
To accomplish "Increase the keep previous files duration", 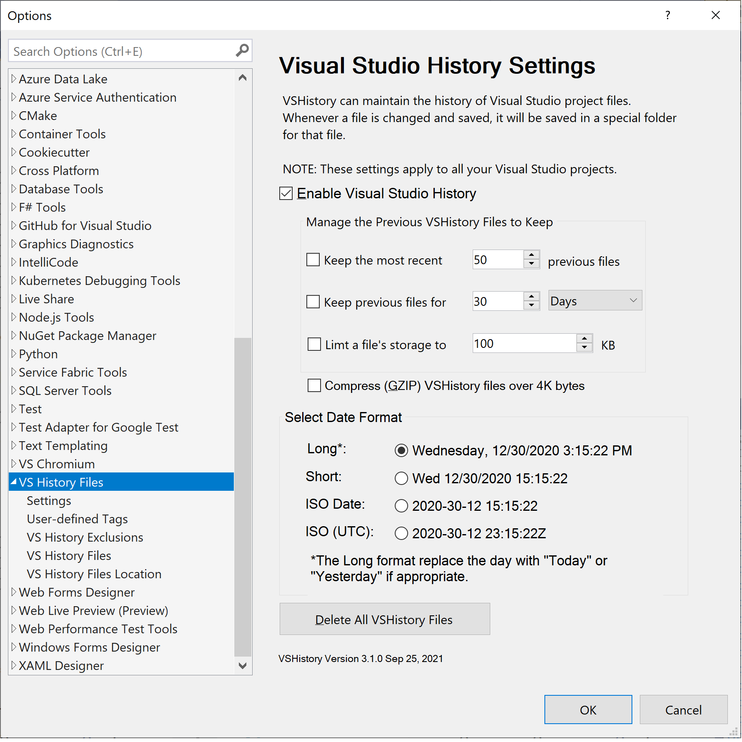I will [531, 296].
